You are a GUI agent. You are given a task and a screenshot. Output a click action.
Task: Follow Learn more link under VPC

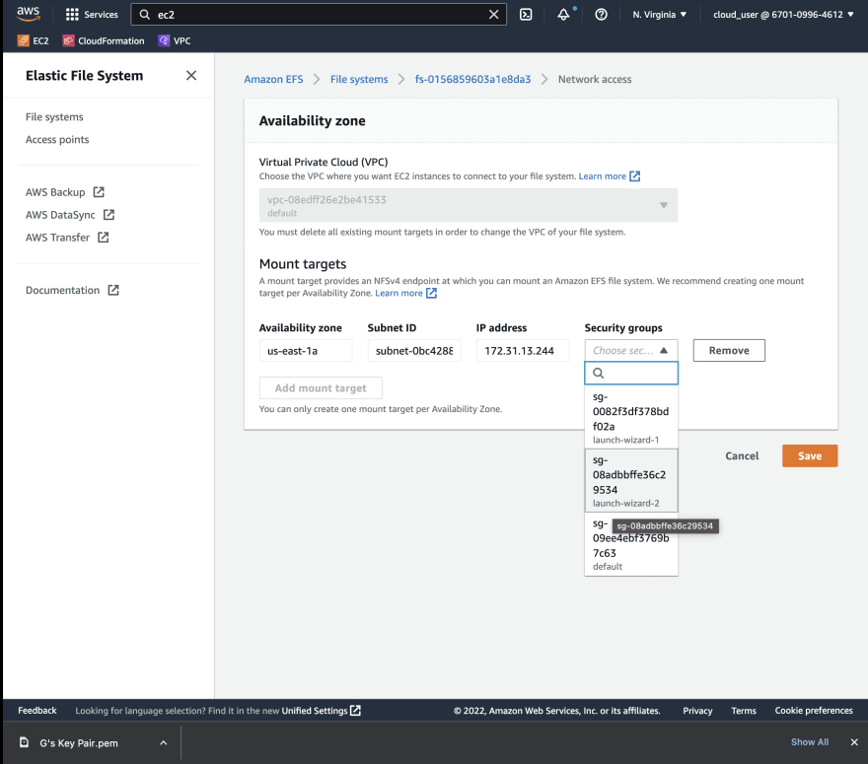tap(603, 176)
